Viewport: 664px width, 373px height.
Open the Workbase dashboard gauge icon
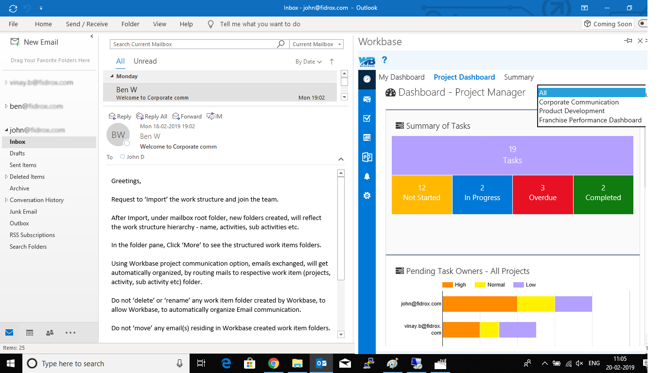tap(367, 79)
